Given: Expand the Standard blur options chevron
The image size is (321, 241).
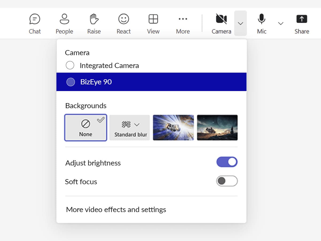Looking at the screenshot, I should click(x=137, y=125).
